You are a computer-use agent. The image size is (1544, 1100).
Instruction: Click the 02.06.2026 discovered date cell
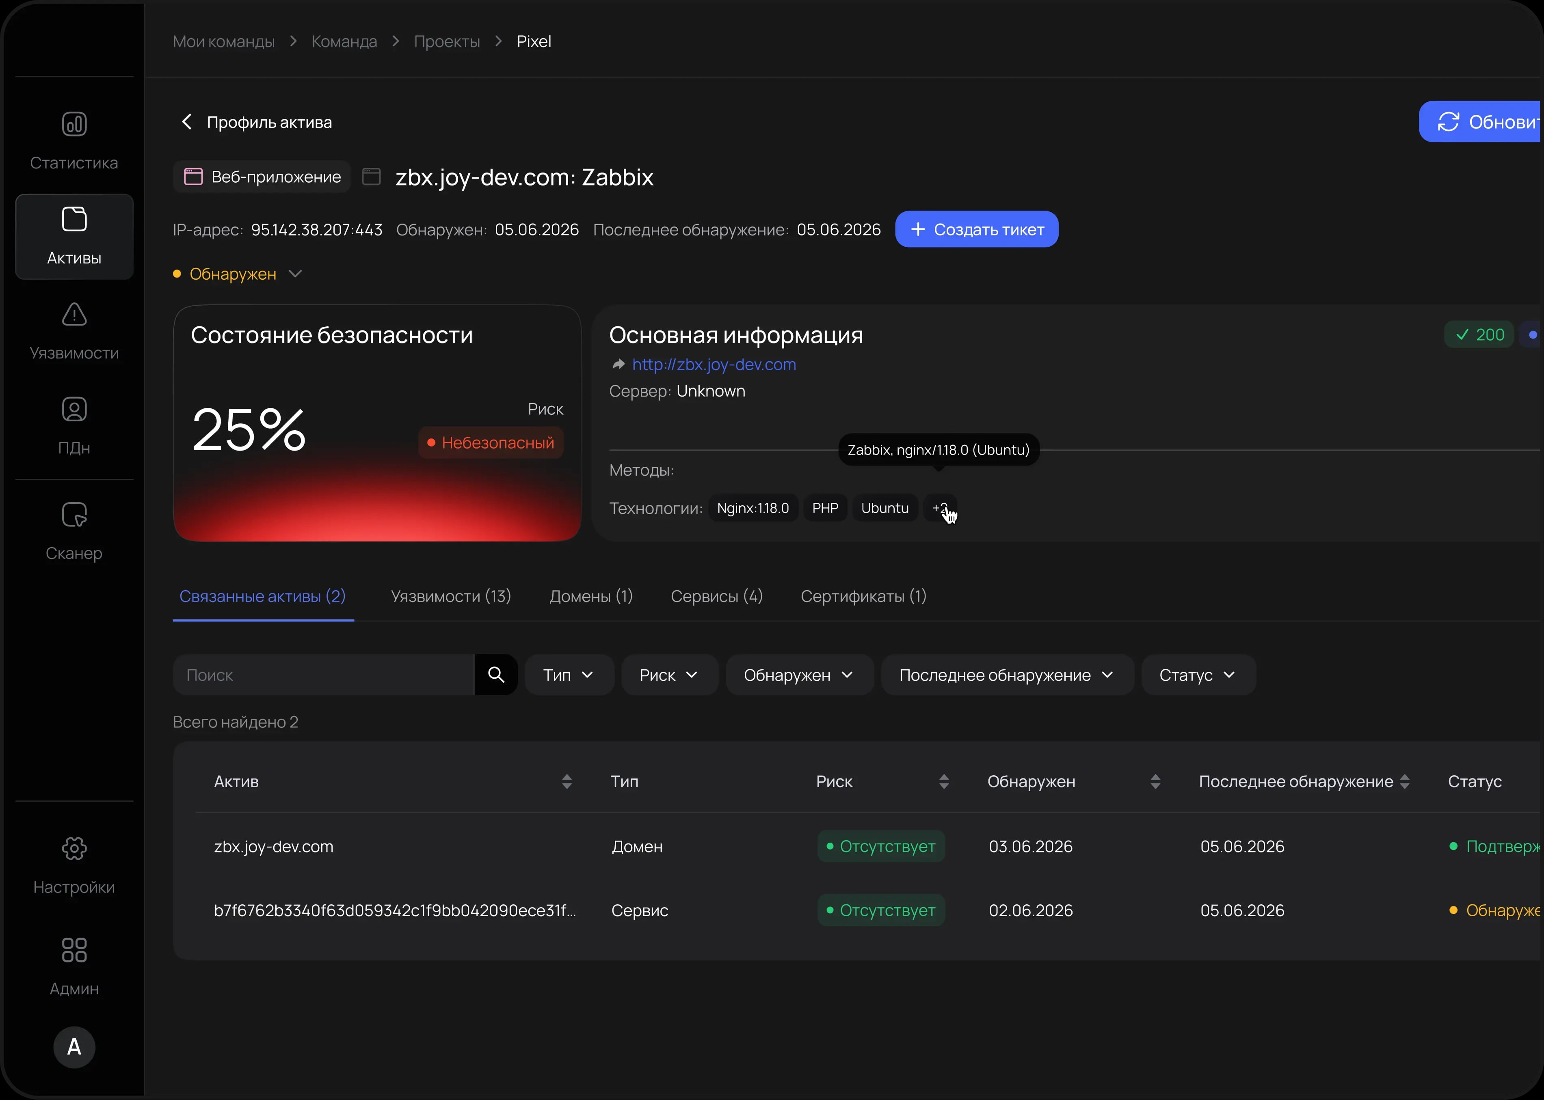(1030, 910)
